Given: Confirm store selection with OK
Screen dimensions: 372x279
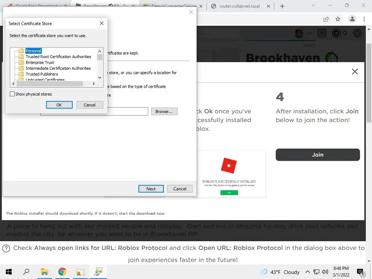Looking at the screenshot, I should point(59,105).
